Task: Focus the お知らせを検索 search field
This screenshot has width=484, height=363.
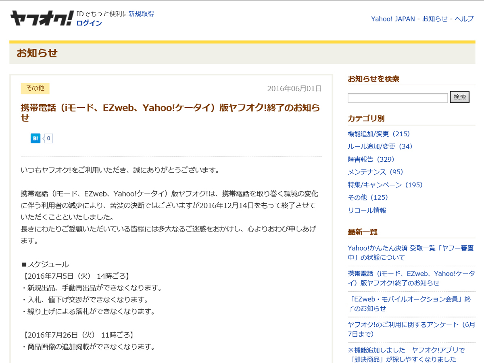Action: (x=398, y=98)
